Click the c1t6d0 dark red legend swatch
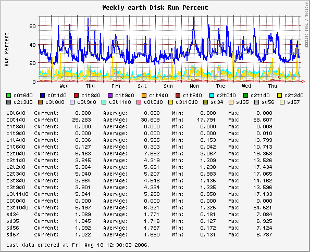This screenshot has width=310, height=252. (178, 96)
